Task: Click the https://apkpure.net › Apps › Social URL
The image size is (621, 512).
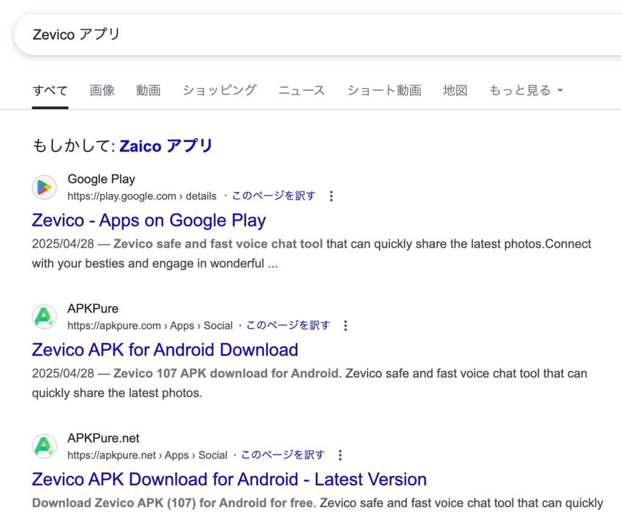Action: (x=147, y=456)
